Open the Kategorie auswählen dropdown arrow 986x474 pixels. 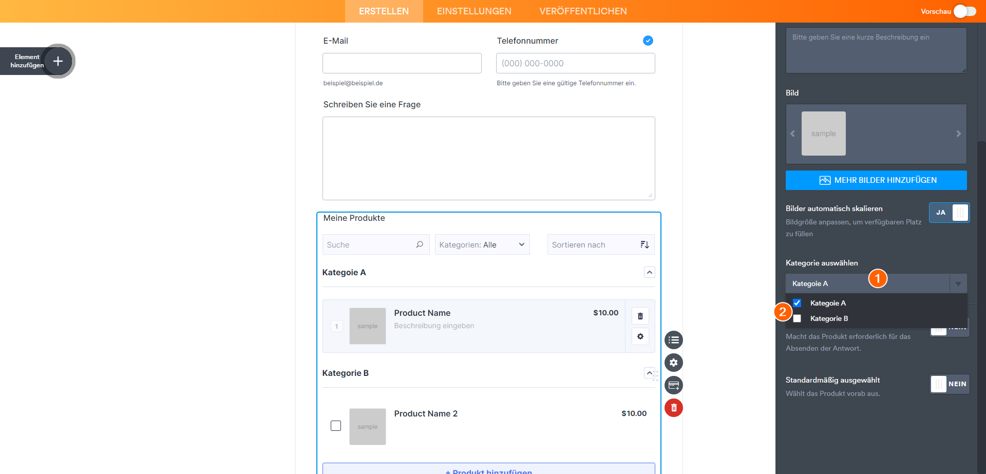pyautogui.click(x=958, y=283)
